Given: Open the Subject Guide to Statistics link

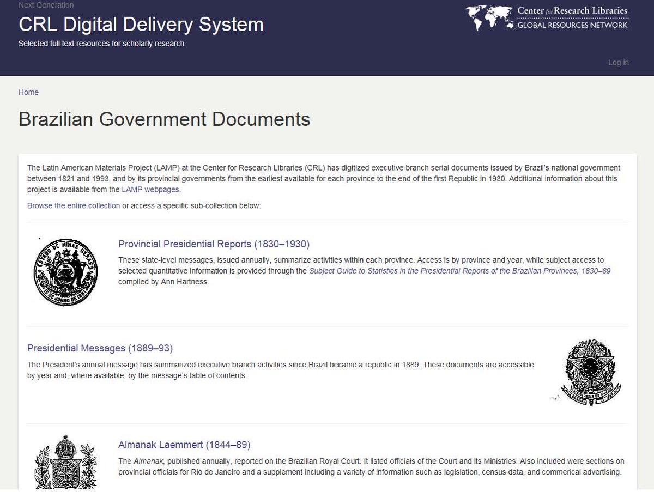Looking at the screenshot, I should [x=460, y=271].
